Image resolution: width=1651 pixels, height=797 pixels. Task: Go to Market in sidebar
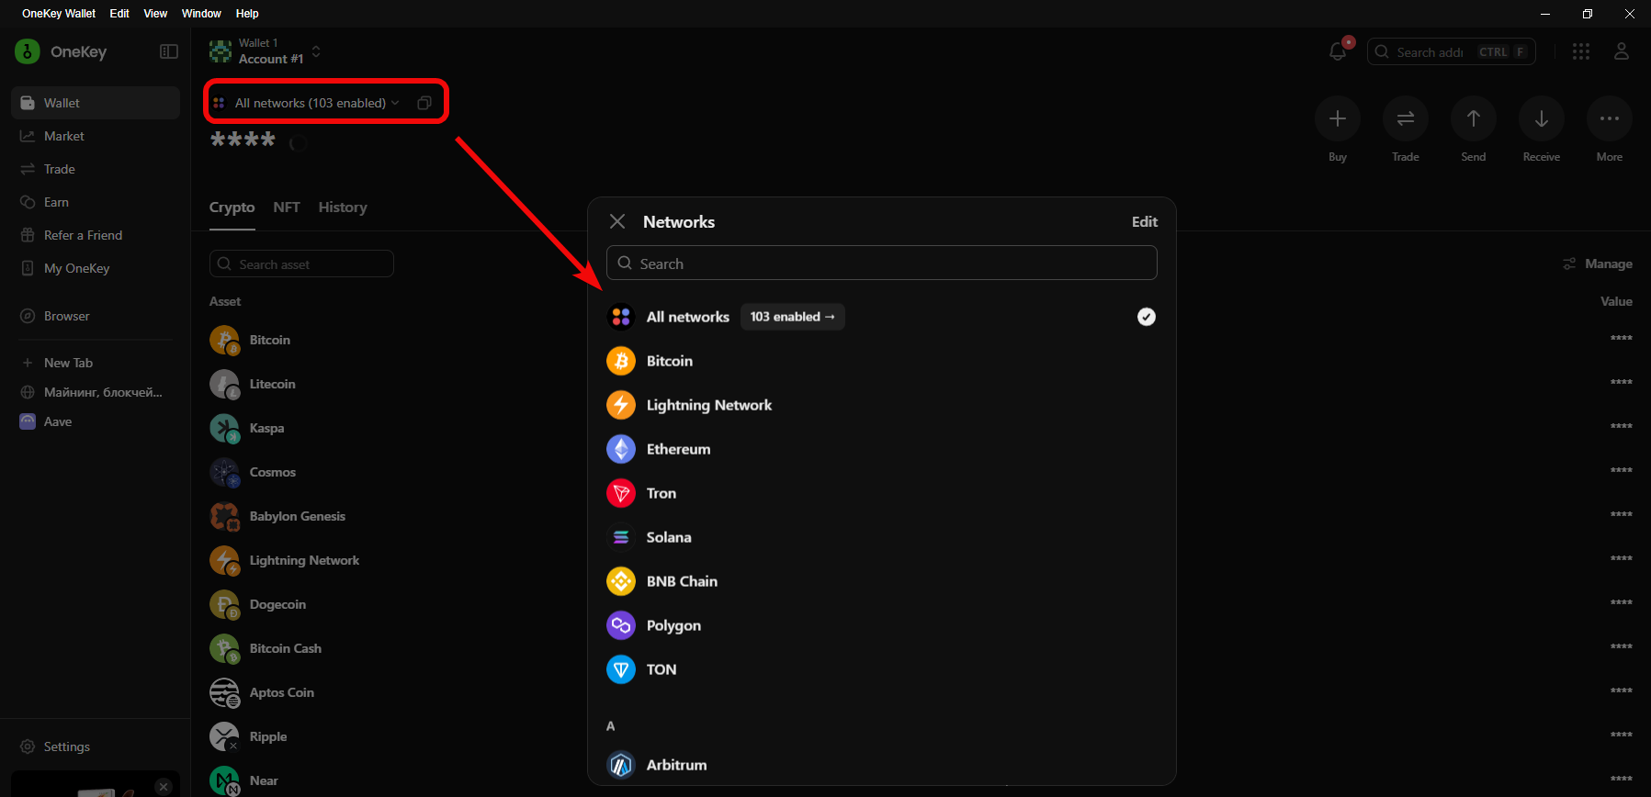pos(96,136)
